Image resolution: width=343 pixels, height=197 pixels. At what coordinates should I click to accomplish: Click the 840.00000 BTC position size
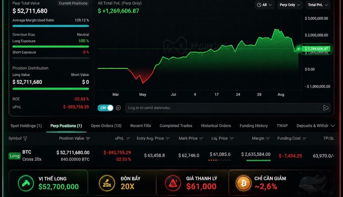point(75,159)
